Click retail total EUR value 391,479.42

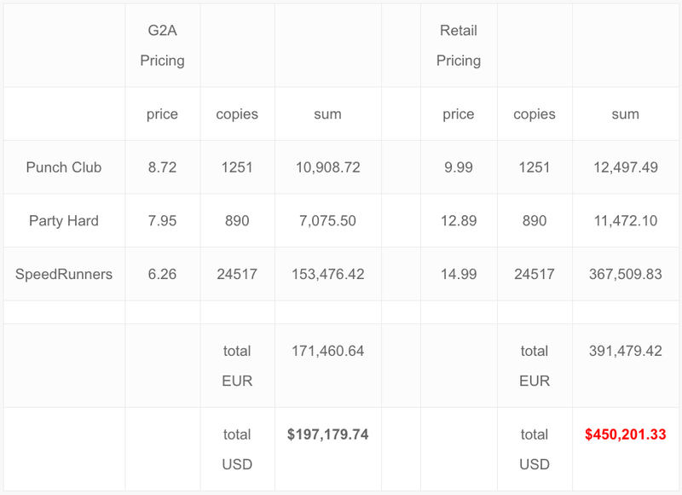[x=626, y=351]
